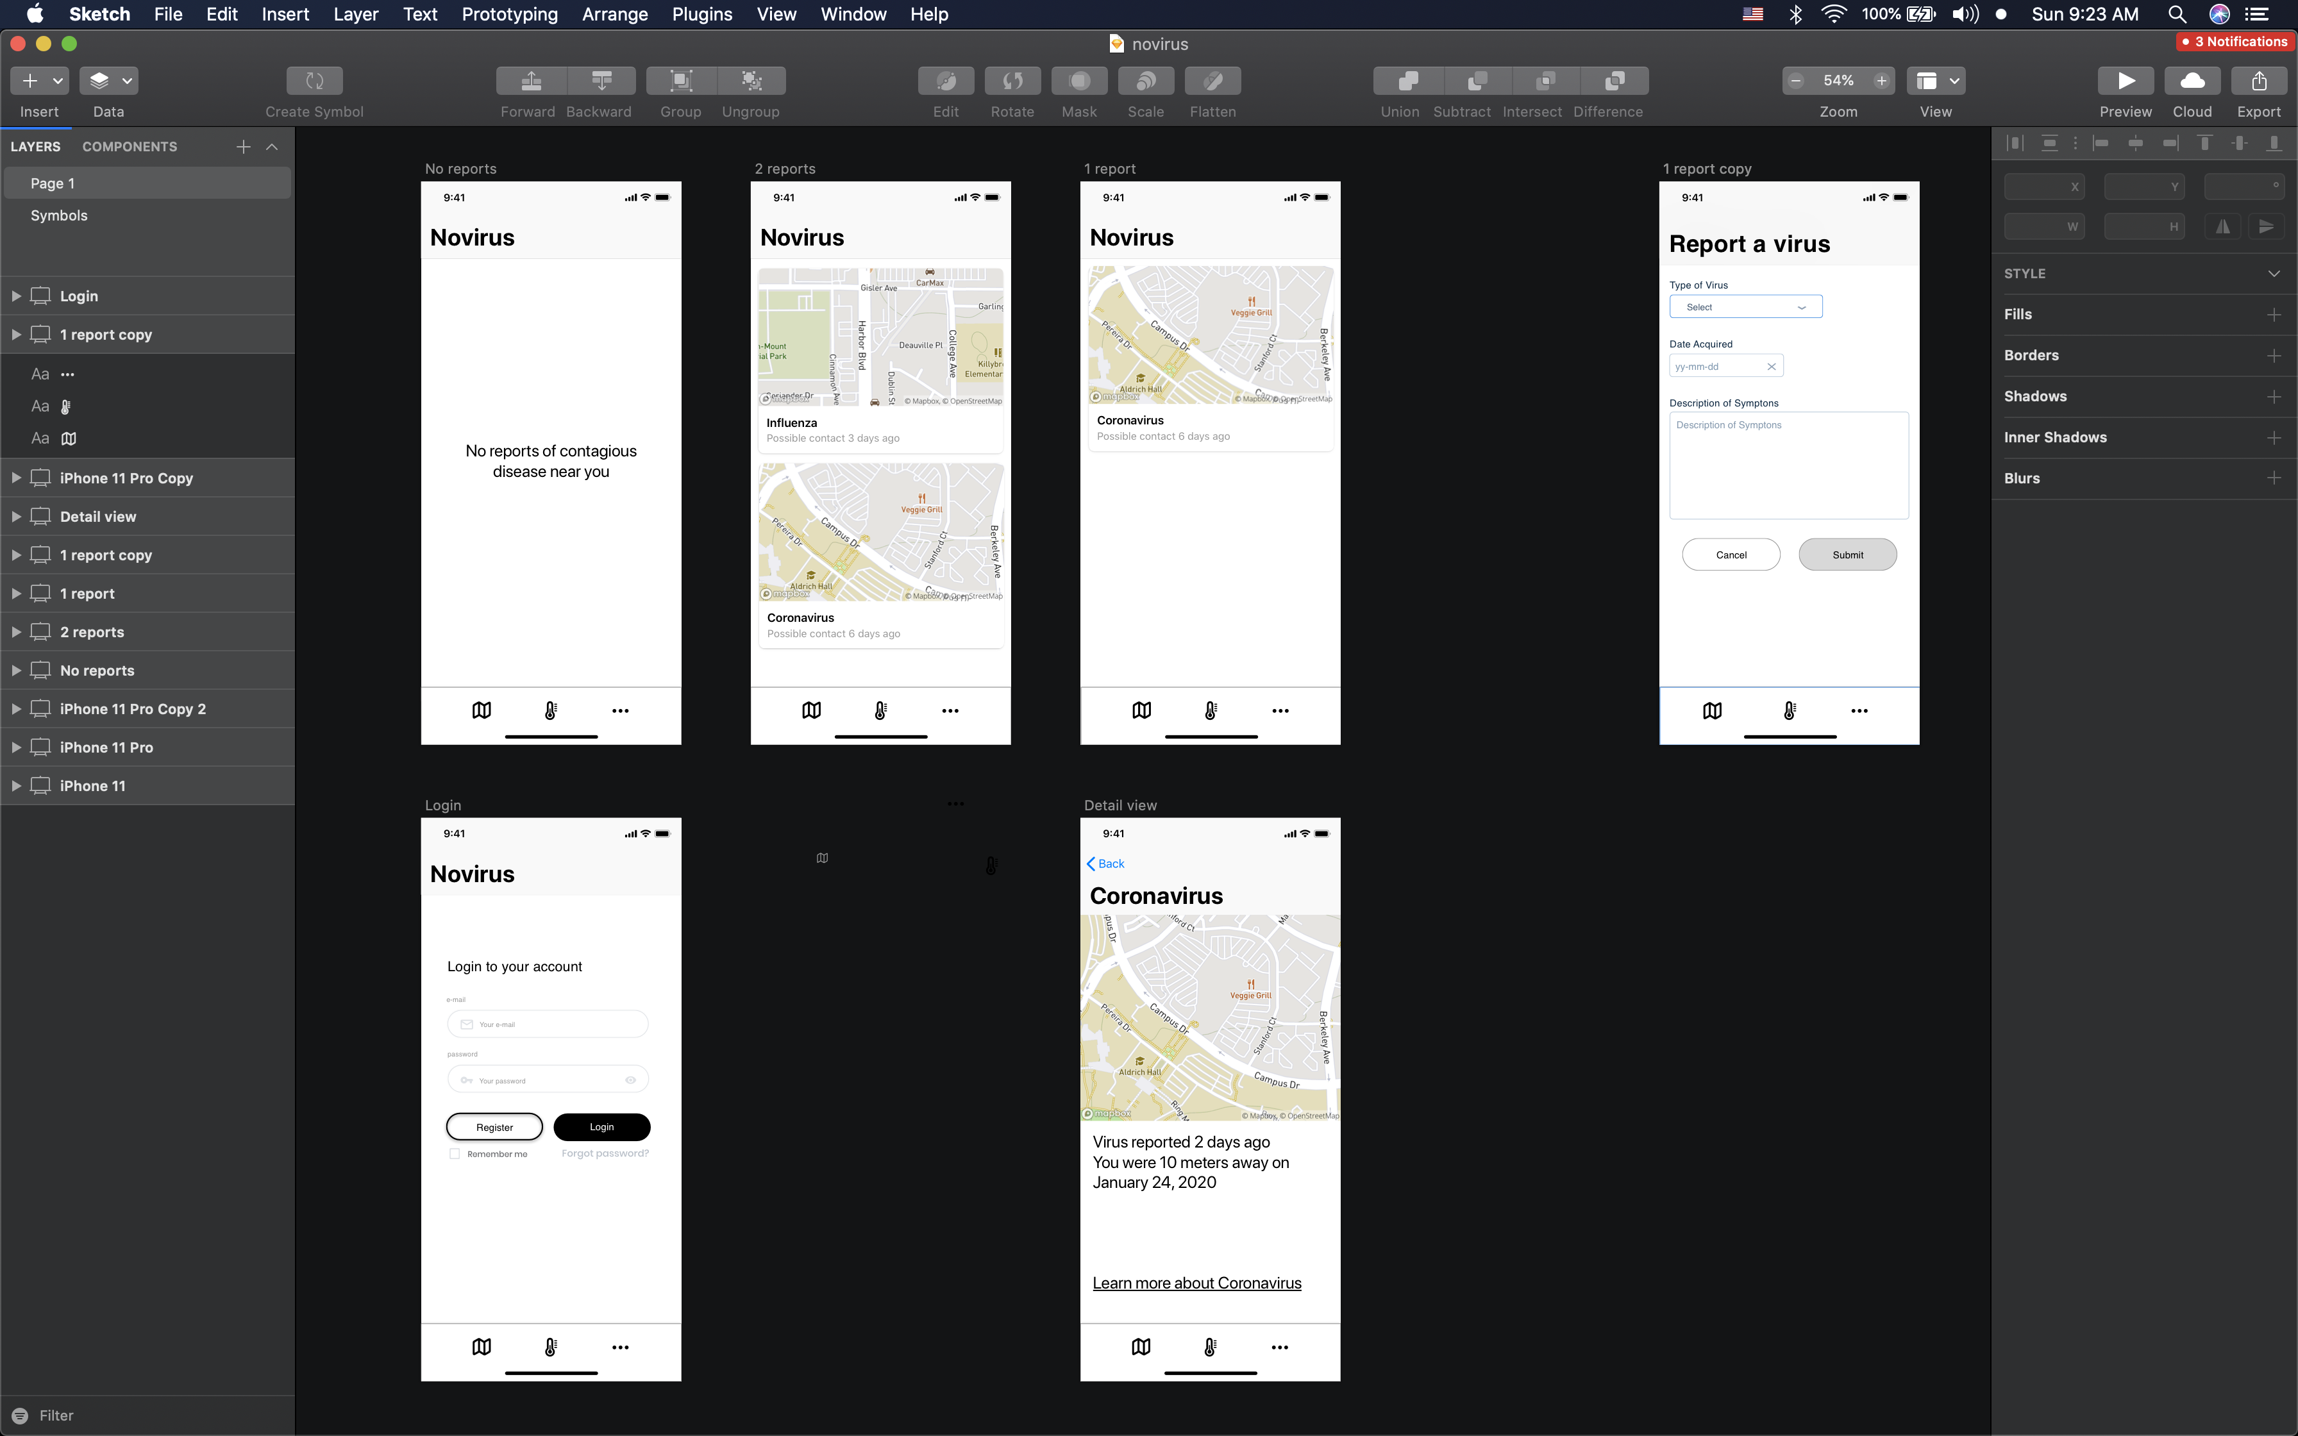Viewport: 2298px width, 1436px height.
Task: Click the Union boolean operation icon
Action: tap(1408, 81)
